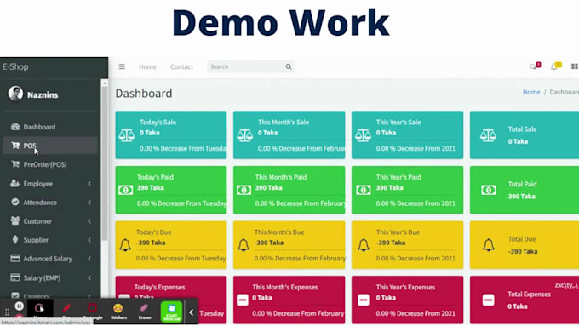Click the pause recording button
Viewport: 579px width, 326px height.
click(x=20, y=306)
